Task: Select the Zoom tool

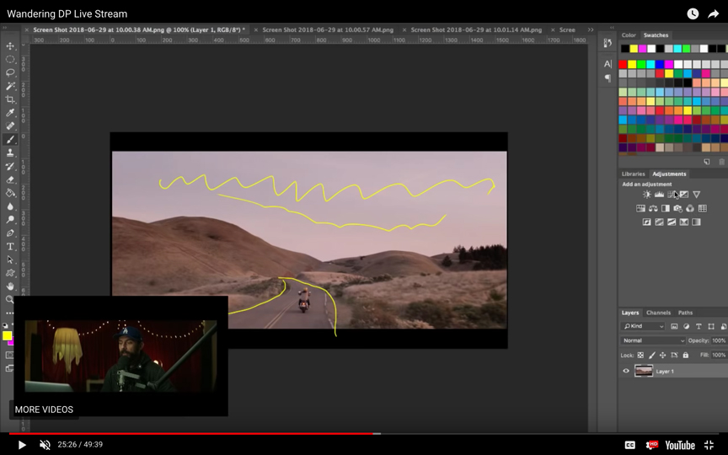Action: [x=10, y=299]
